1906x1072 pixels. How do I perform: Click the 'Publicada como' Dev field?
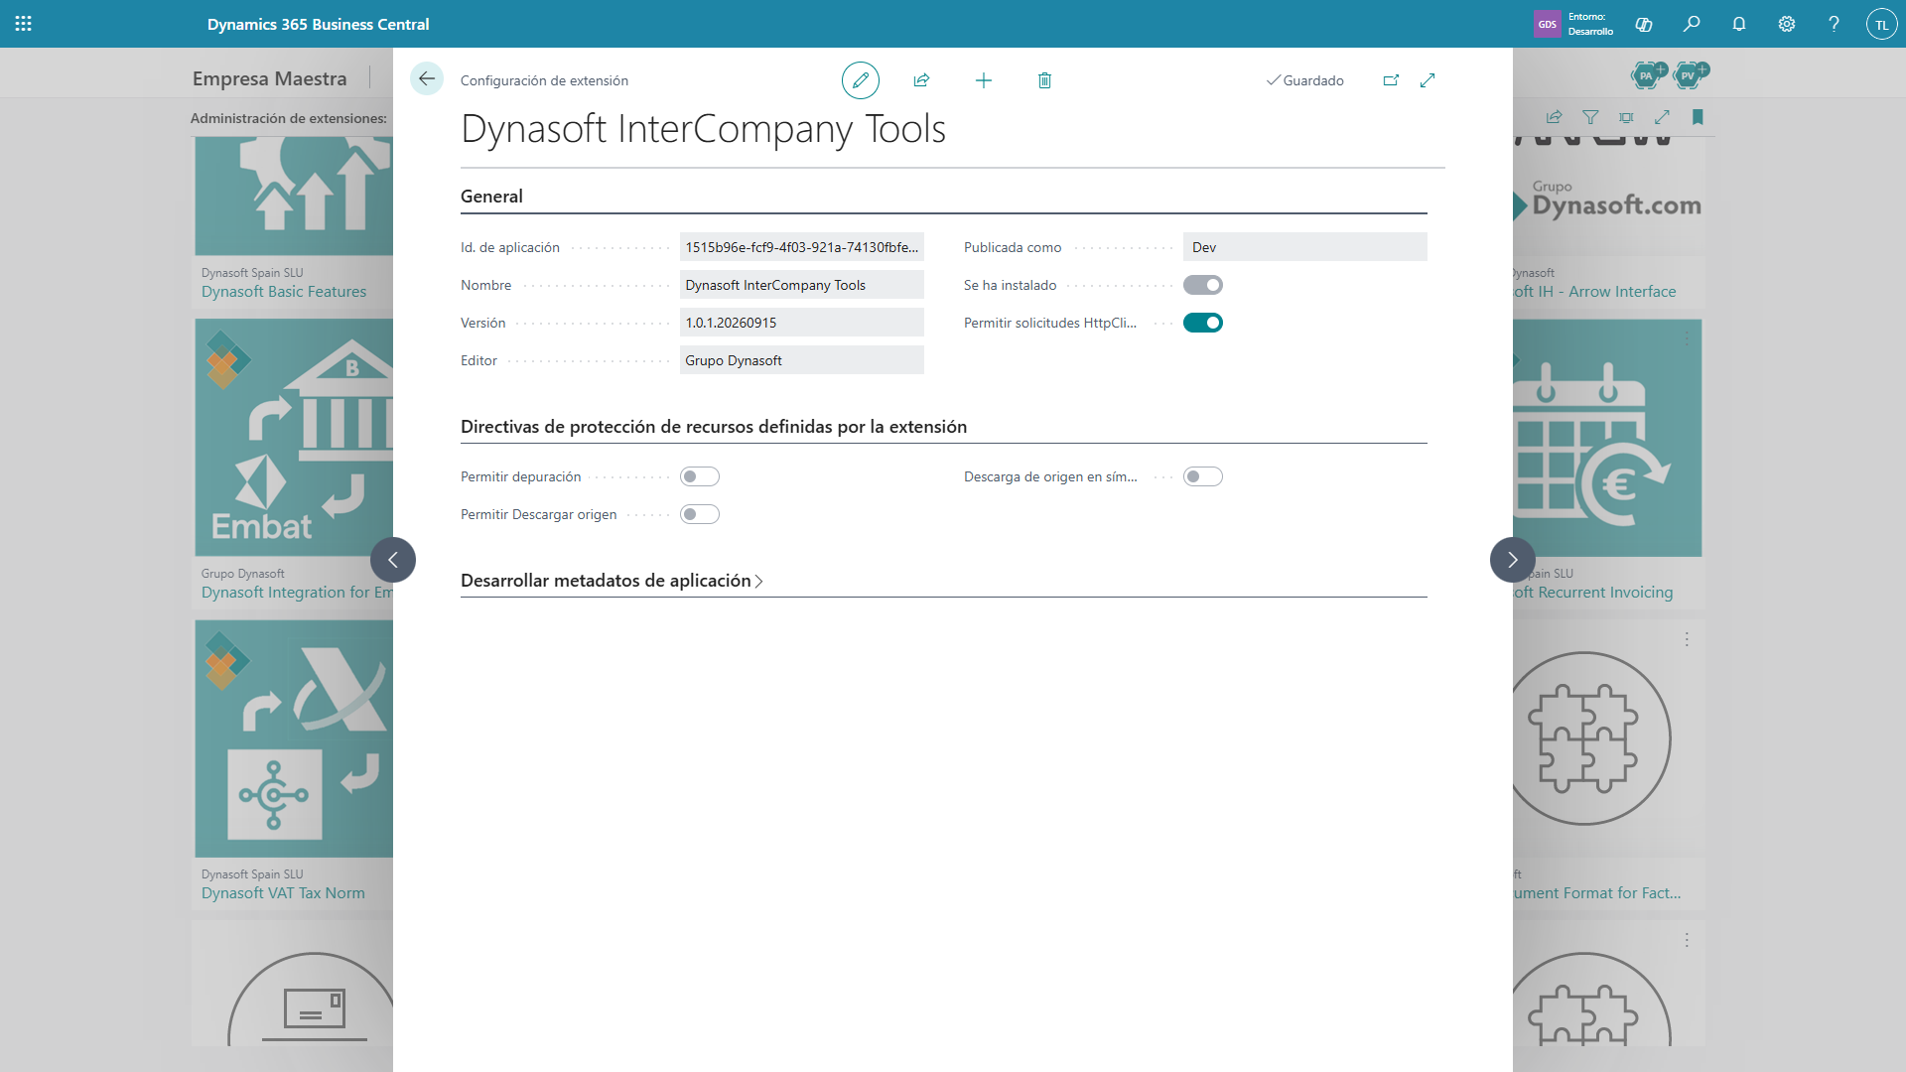[x=1305, y=247]
